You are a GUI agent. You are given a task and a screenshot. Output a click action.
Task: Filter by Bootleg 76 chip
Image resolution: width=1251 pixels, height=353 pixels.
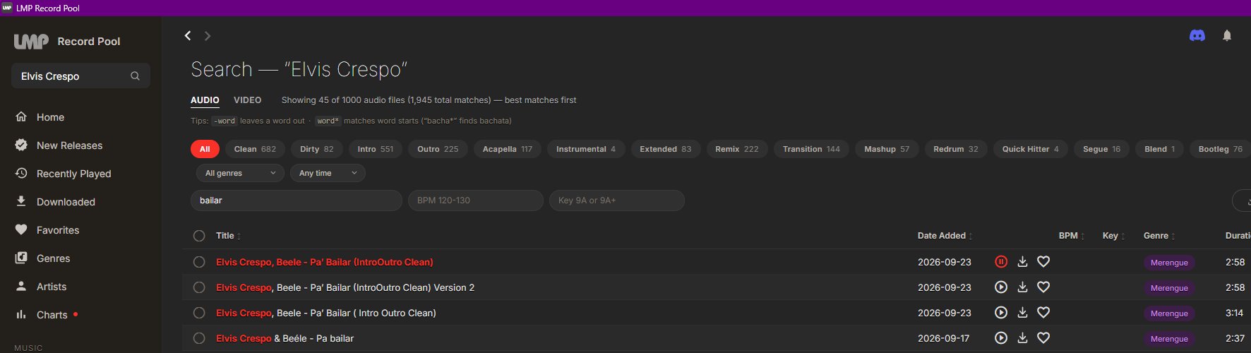tap(1221, 149)
